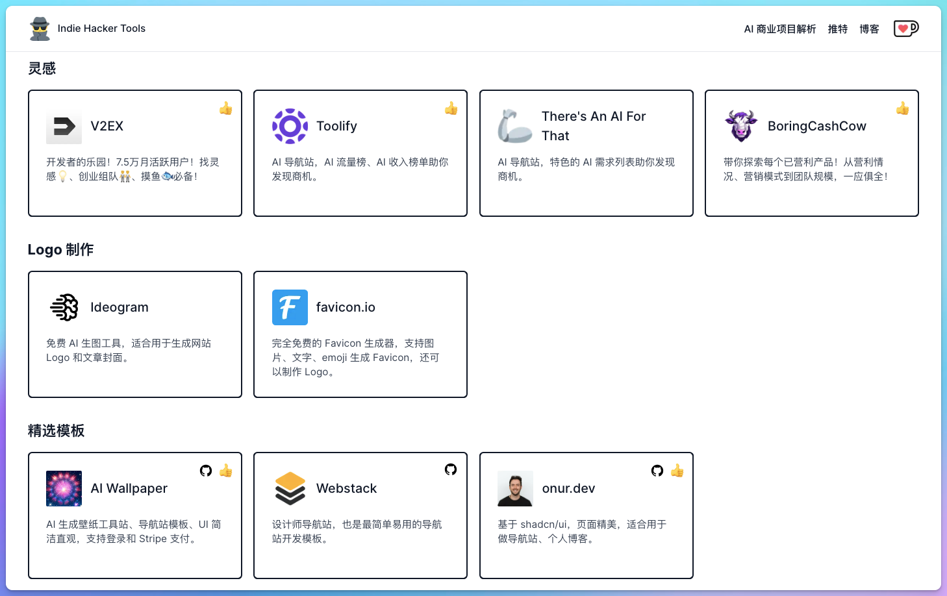This screenshot has height=596, width=947.
Task: Click thumbs-up on the Toolify card
Action: click(451, 108)
